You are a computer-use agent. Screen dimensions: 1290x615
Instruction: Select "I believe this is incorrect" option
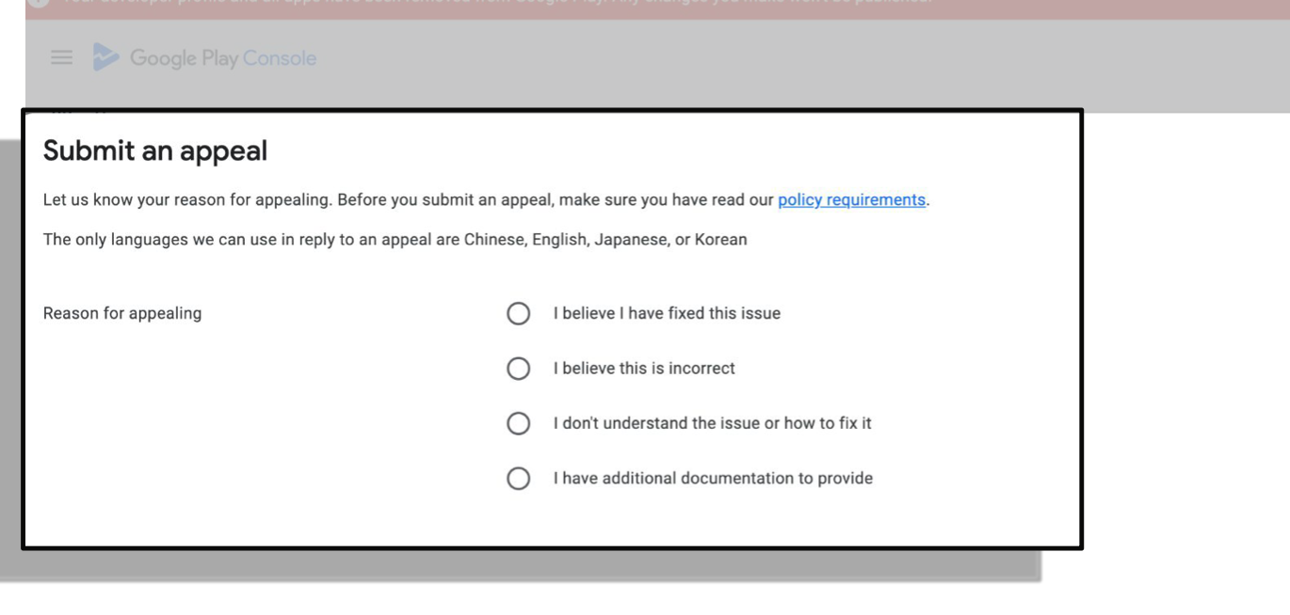click(x=519, y=369)
